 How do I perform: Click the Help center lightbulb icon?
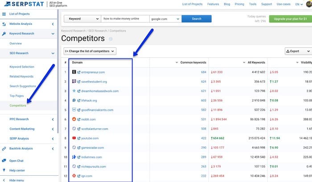4,170
